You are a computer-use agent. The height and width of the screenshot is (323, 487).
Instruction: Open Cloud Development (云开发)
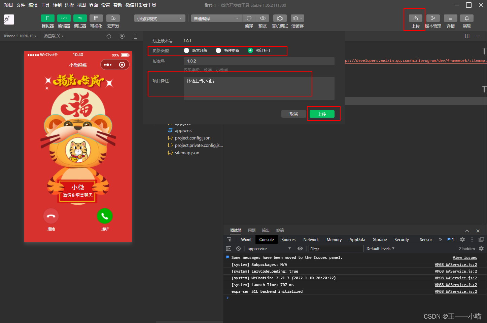point(113,18)
